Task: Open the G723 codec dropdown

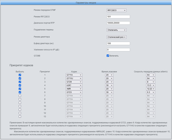Action: tap(74, 92)
